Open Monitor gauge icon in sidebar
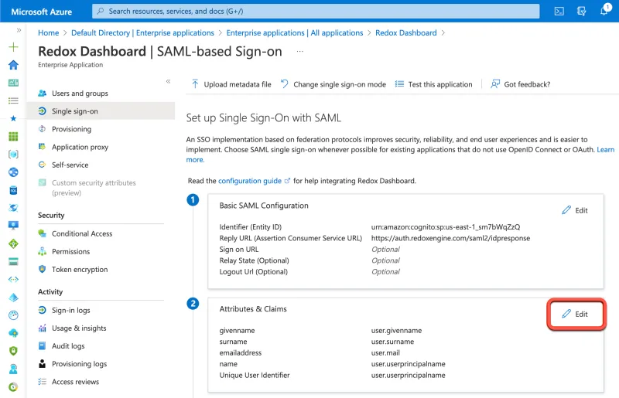This screenshot has width=619, height=398. coord(13,315)
